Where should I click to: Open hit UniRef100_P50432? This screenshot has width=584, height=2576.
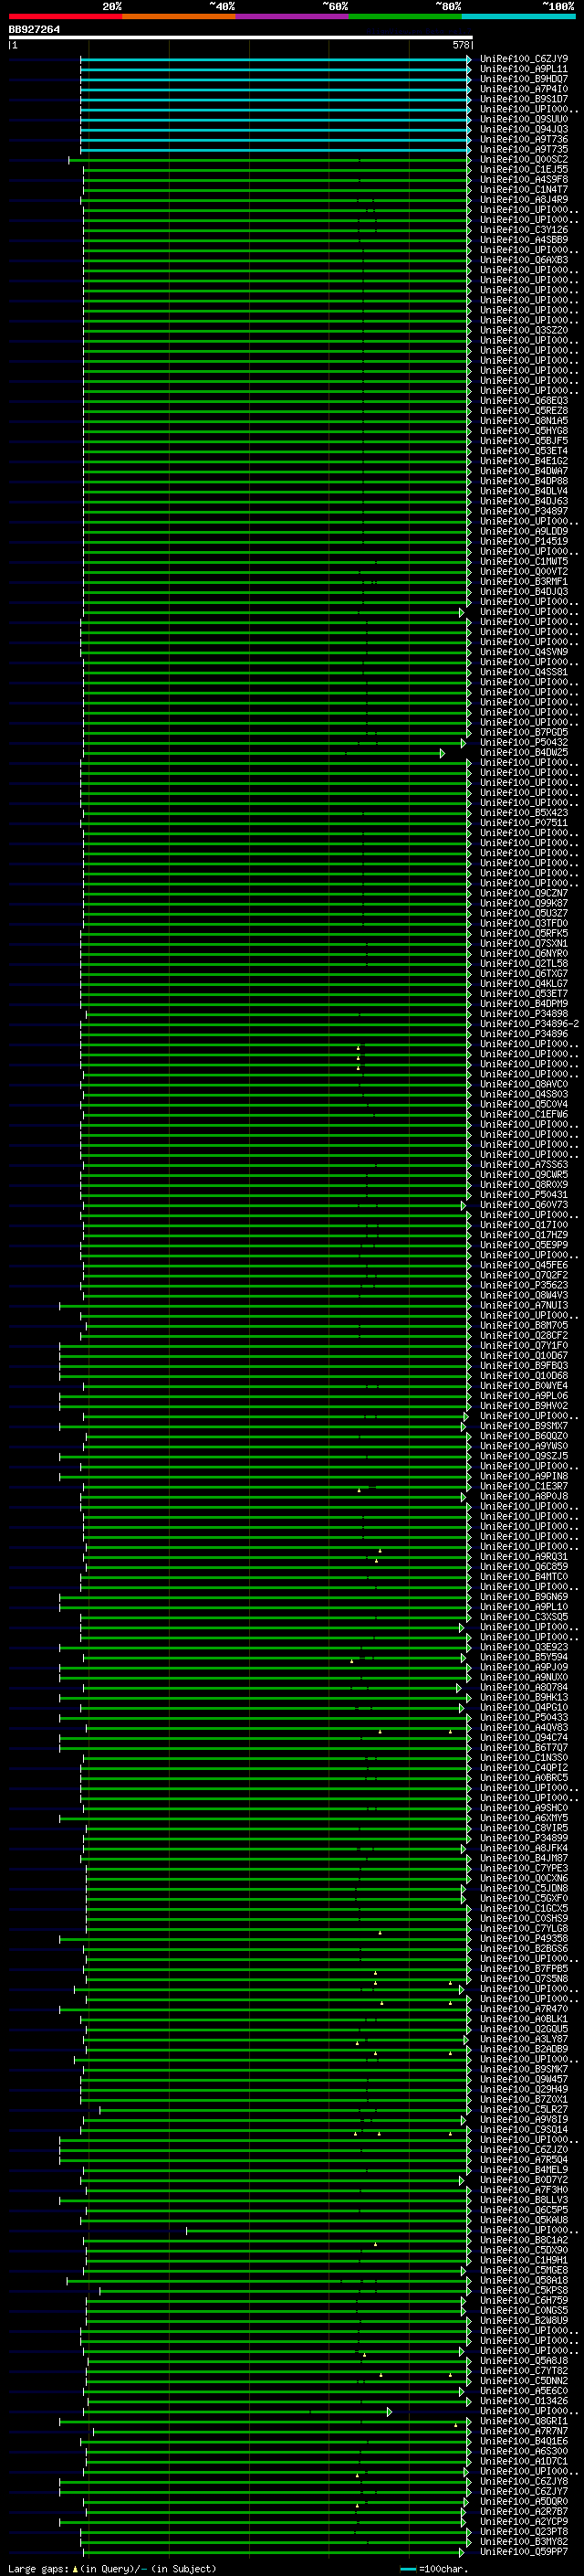pos(524,743)
